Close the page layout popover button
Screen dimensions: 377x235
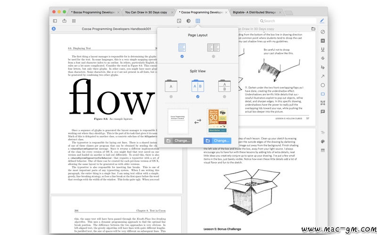tap(198, 21)
